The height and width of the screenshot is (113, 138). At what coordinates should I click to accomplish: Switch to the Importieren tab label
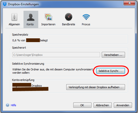click(x=48, y=24)
